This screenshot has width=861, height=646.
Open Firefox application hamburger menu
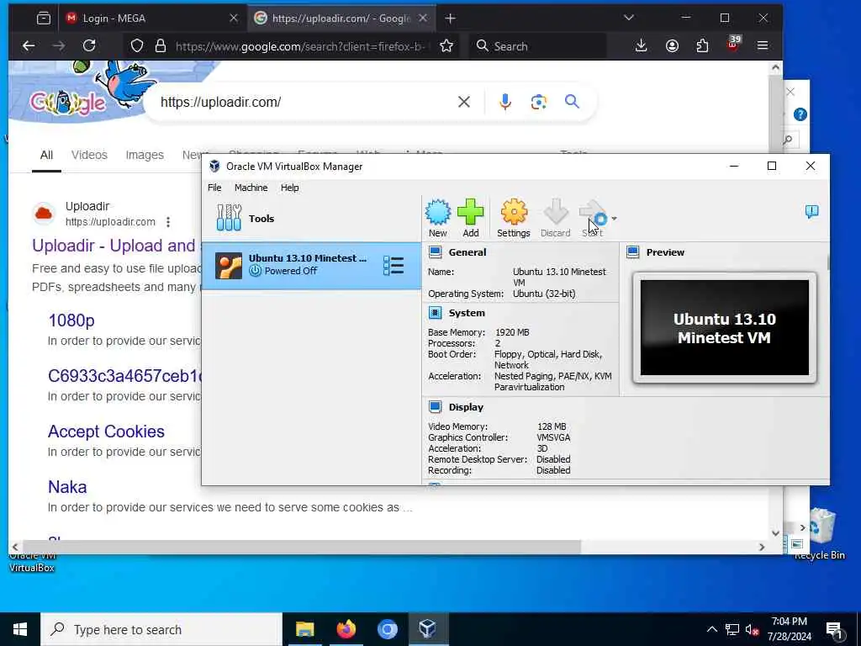pyautogui.click(x=763, y=46)
